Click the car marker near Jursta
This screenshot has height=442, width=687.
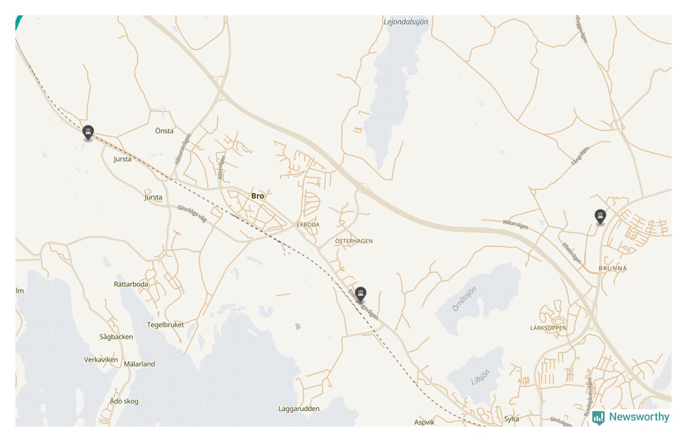click(x=88, y=133)
